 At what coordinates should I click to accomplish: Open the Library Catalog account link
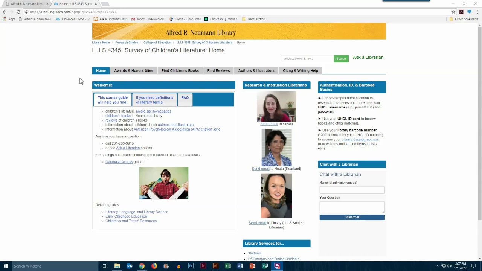point(360,139)
